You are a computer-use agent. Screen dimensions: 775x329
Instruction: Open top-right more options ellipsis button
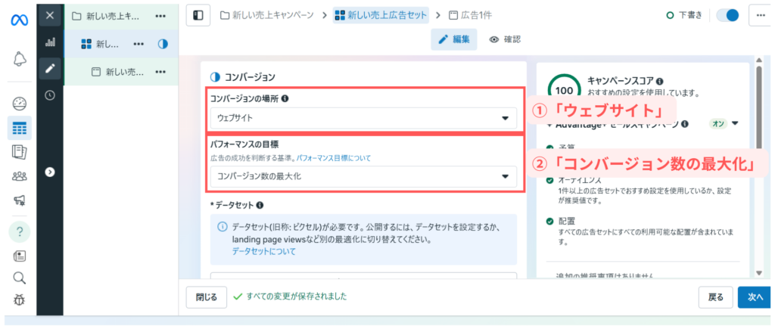click(x=761, y=15)
